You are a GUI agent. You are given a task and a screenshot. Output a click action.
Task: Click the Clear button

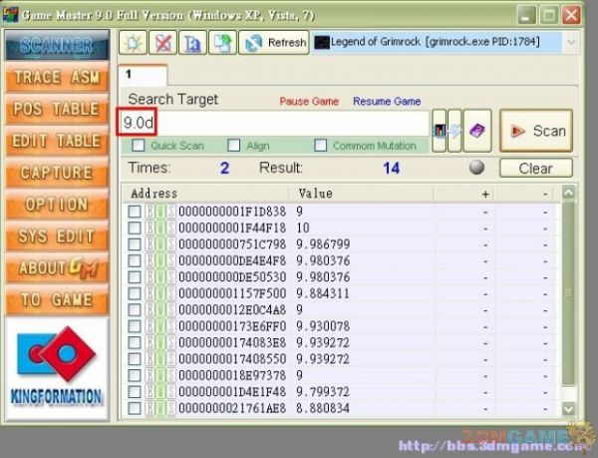pyautogui.click(x=535, y=168)
